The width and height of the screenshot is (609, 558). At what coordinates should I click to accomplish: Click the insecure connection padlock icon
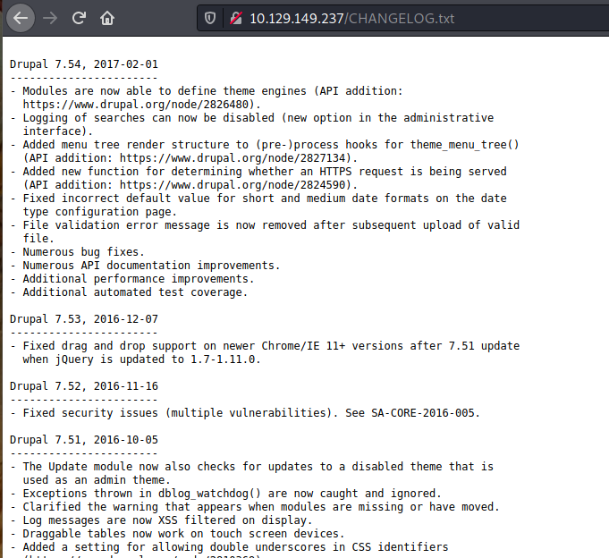[236, 18]
